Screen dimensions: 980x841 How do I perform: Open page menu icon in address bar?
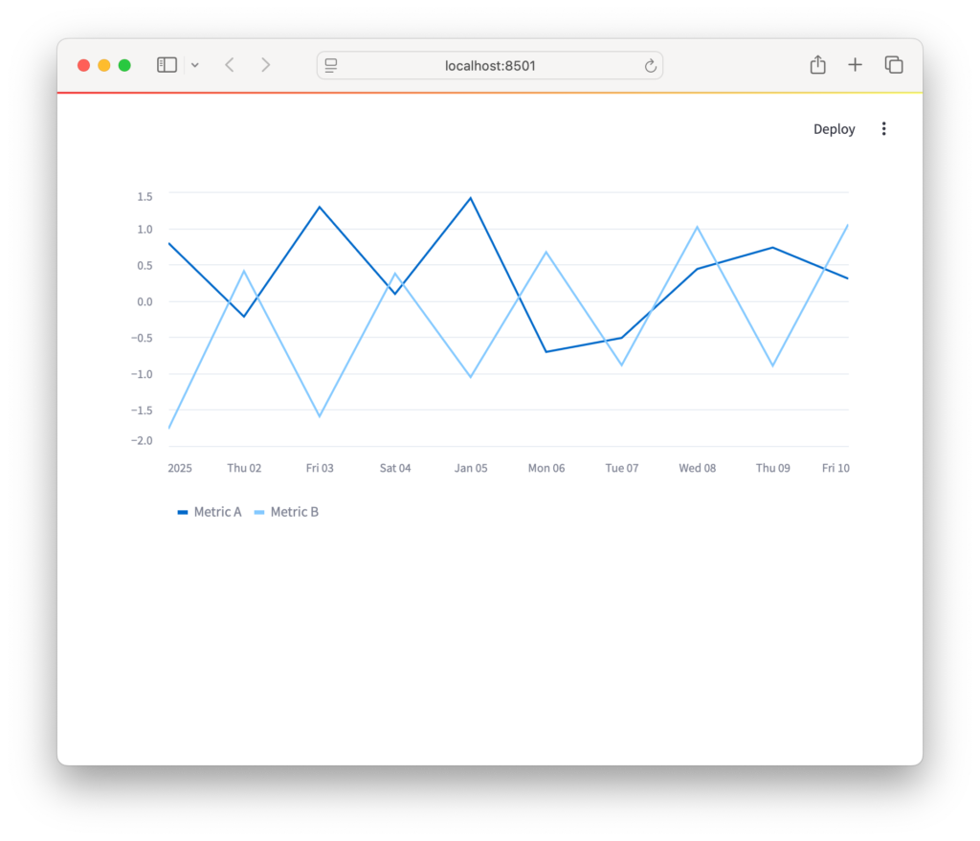(x=331, y=65)
